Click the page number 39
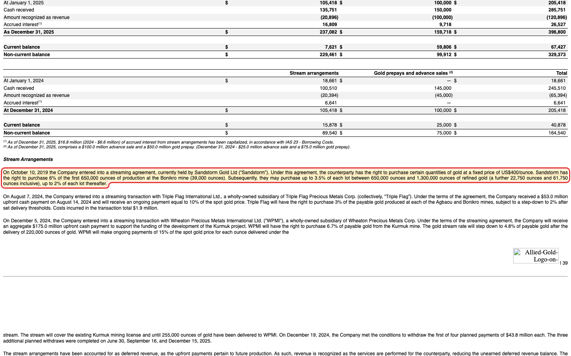 click(565, 263)
